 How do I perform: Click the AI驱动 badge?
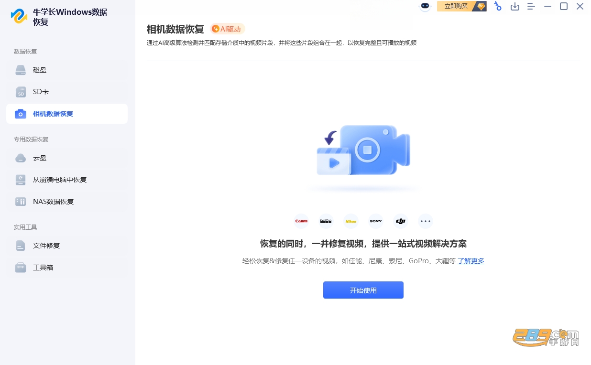coord(227,29)
